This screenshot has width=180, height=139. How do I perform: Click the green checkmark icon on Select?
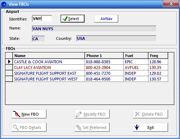point(65,19)
